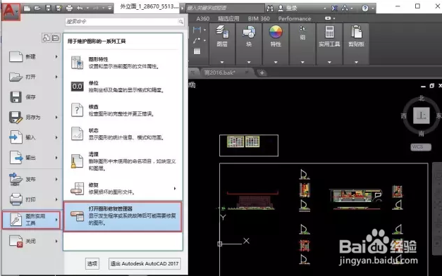Click 退出 Autodesk AutoCAD 2017 button
Image resolution: width=442 pixels, height=276 pixels.
[145, 263]
